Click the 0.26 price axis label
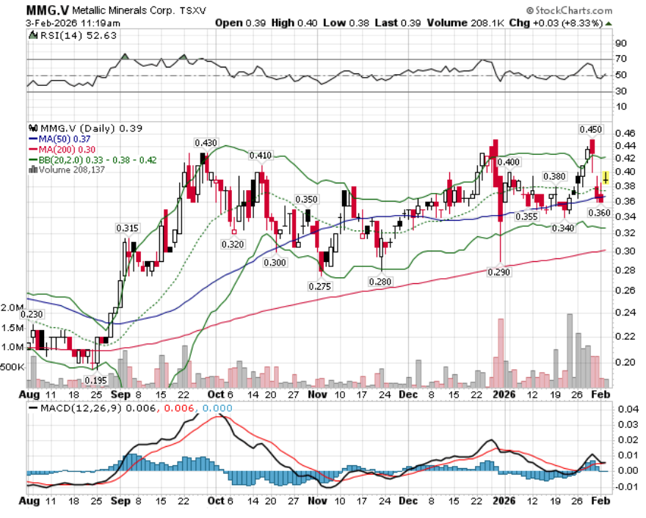The height and width of the screenshot is (518, 646). 625,291
